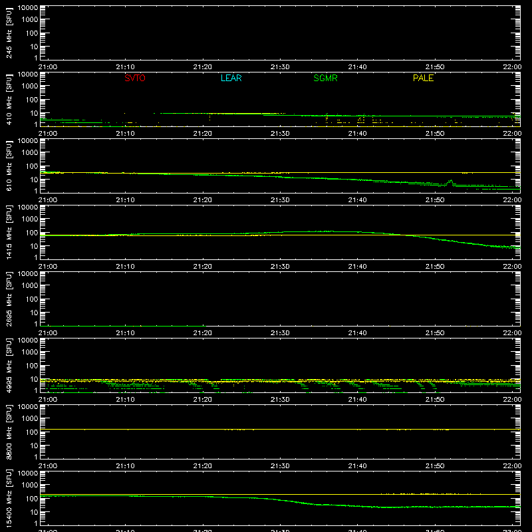Select the 2695 MHz [SFU] axis label
The image size is (532, 532).
coord(9,299)
